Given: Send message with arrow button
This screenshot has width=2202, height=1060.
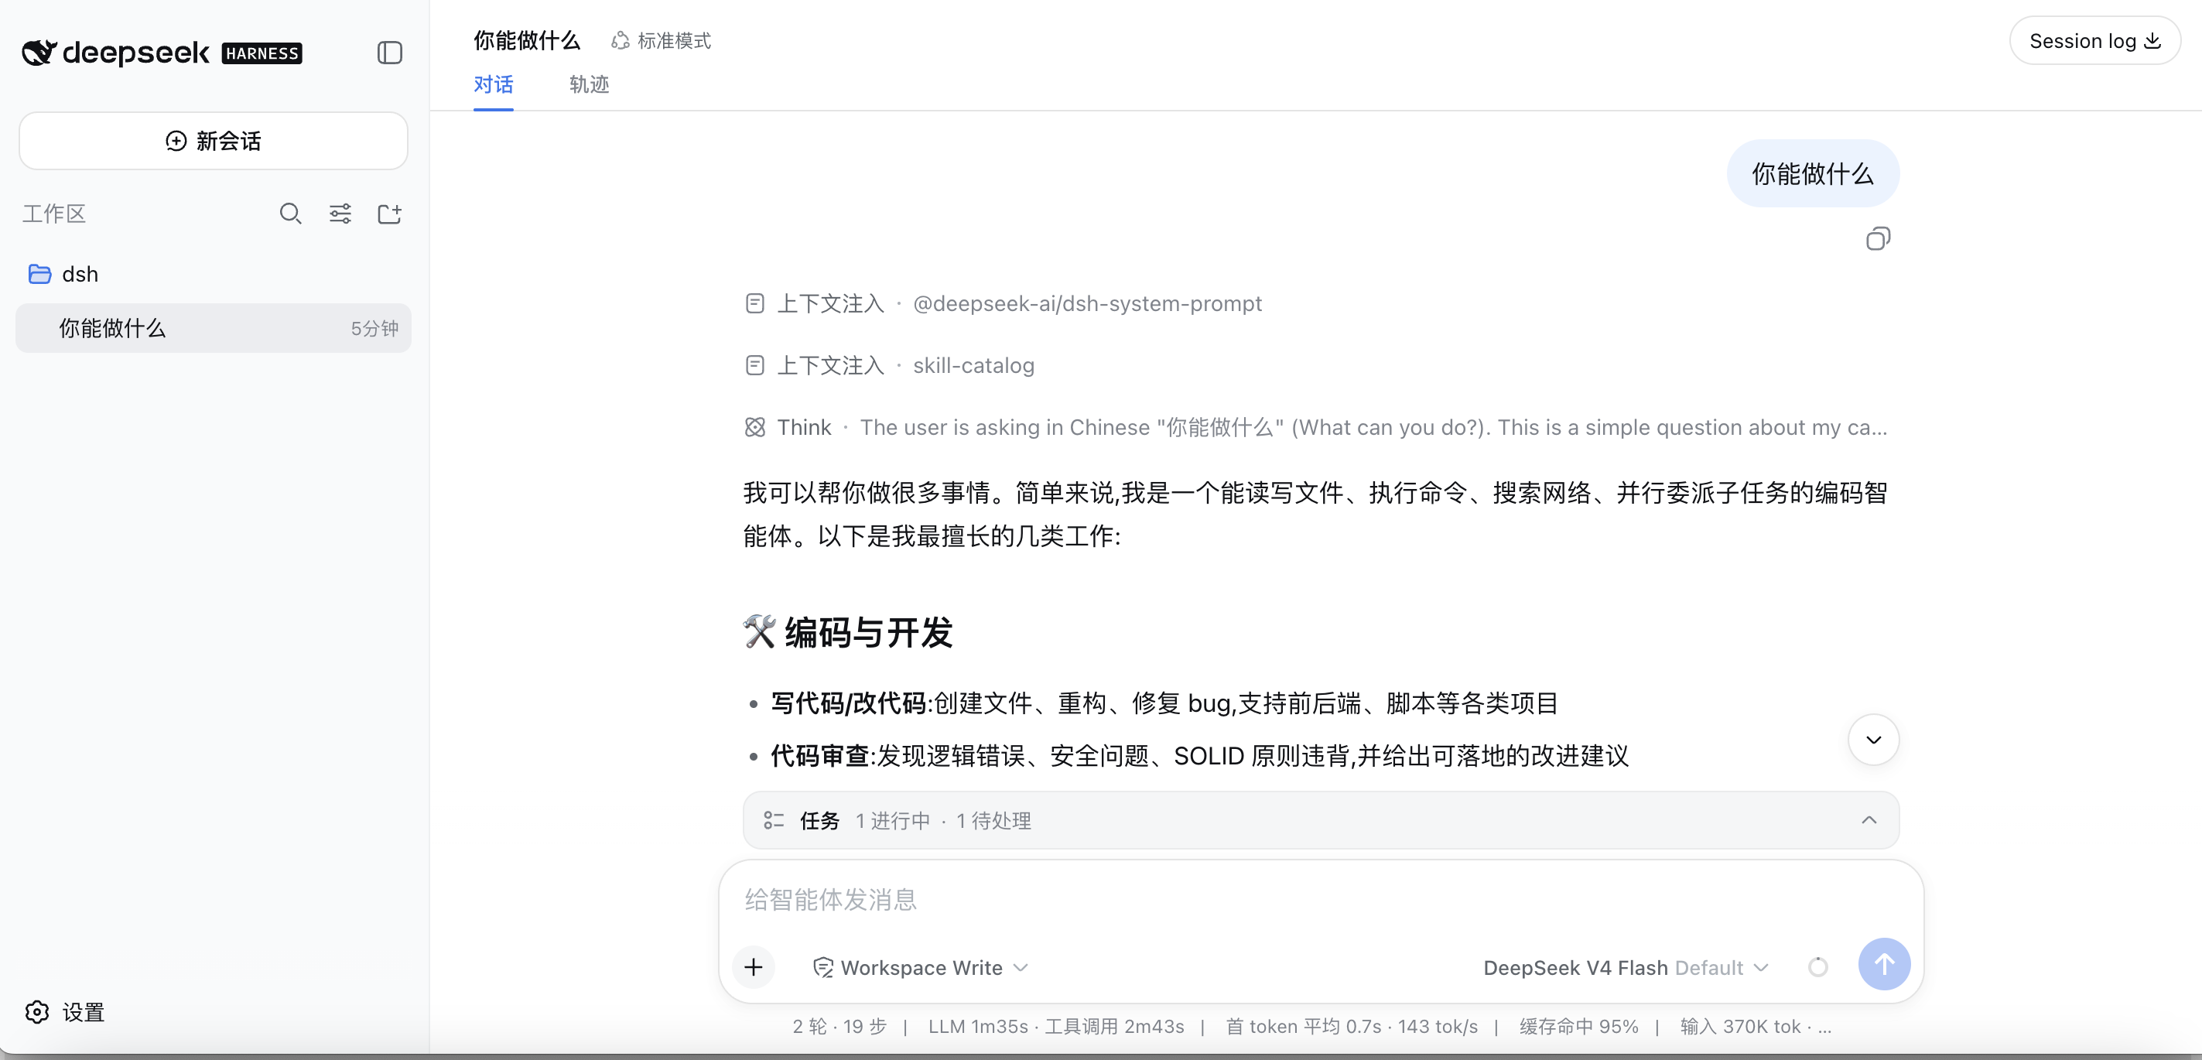Looking at the screenshot, I should pyautogui.click(x=1884, y=964).
